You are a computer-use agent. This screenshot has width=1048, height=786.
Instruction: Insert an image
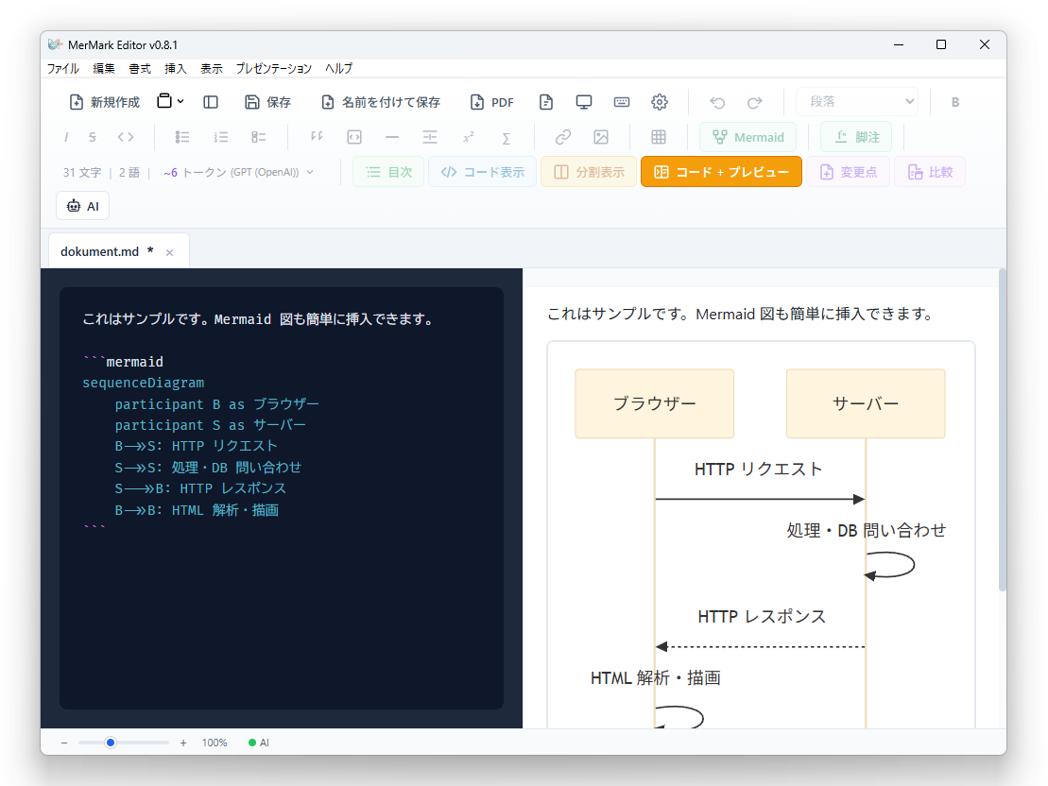tap(601, 137)
